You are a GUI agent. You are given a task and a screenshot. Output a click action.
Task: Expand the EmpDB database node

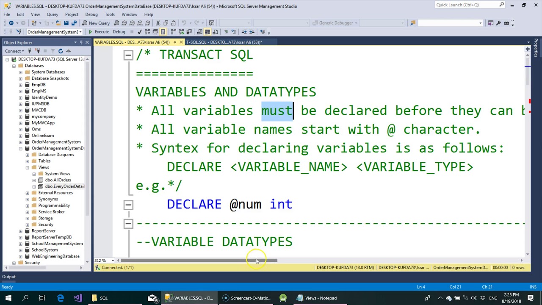pos(20,85)
